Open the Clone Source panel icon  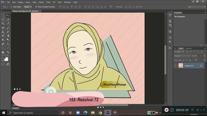(x=170, y=31)
